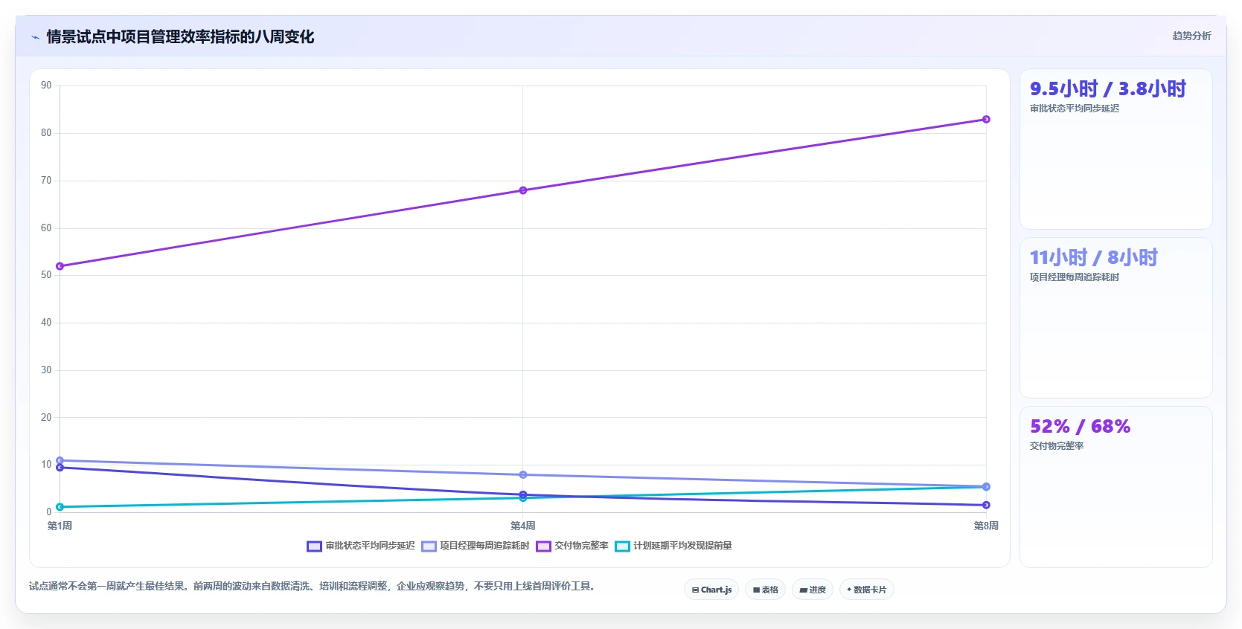Viewport: 1242px width, 629px height.
Task: Click the 计划延期平均发现提前量 legend label
Action: pyautogui.click(x=682, y=546)
